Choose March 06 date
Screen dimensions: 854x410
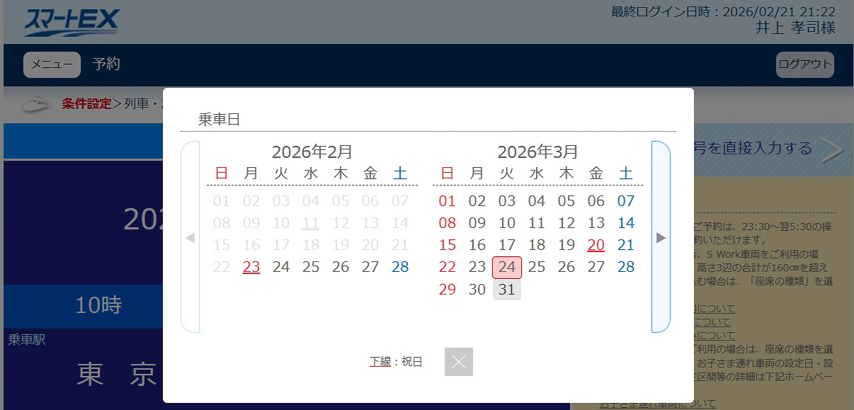click(x=596, y=201)
